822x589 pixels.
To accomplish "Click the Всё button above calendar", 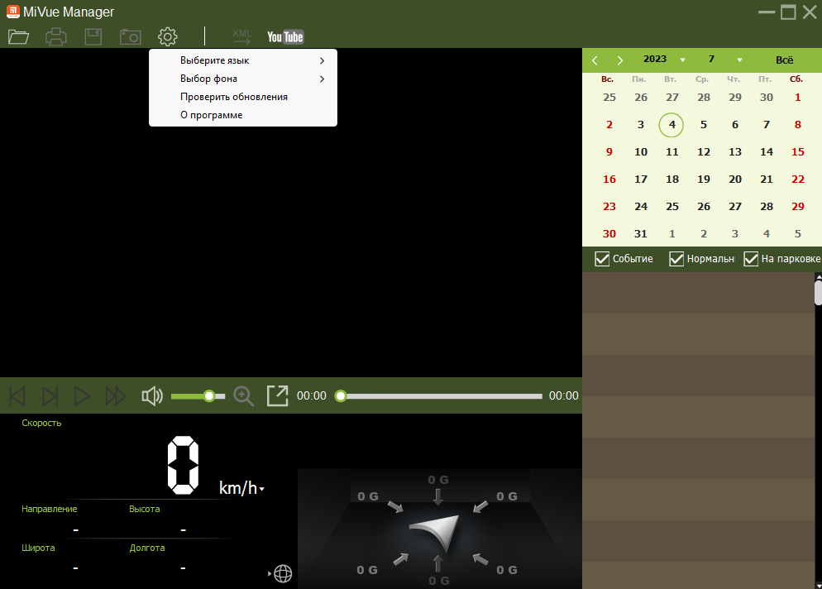I will [x=784, y=60].
